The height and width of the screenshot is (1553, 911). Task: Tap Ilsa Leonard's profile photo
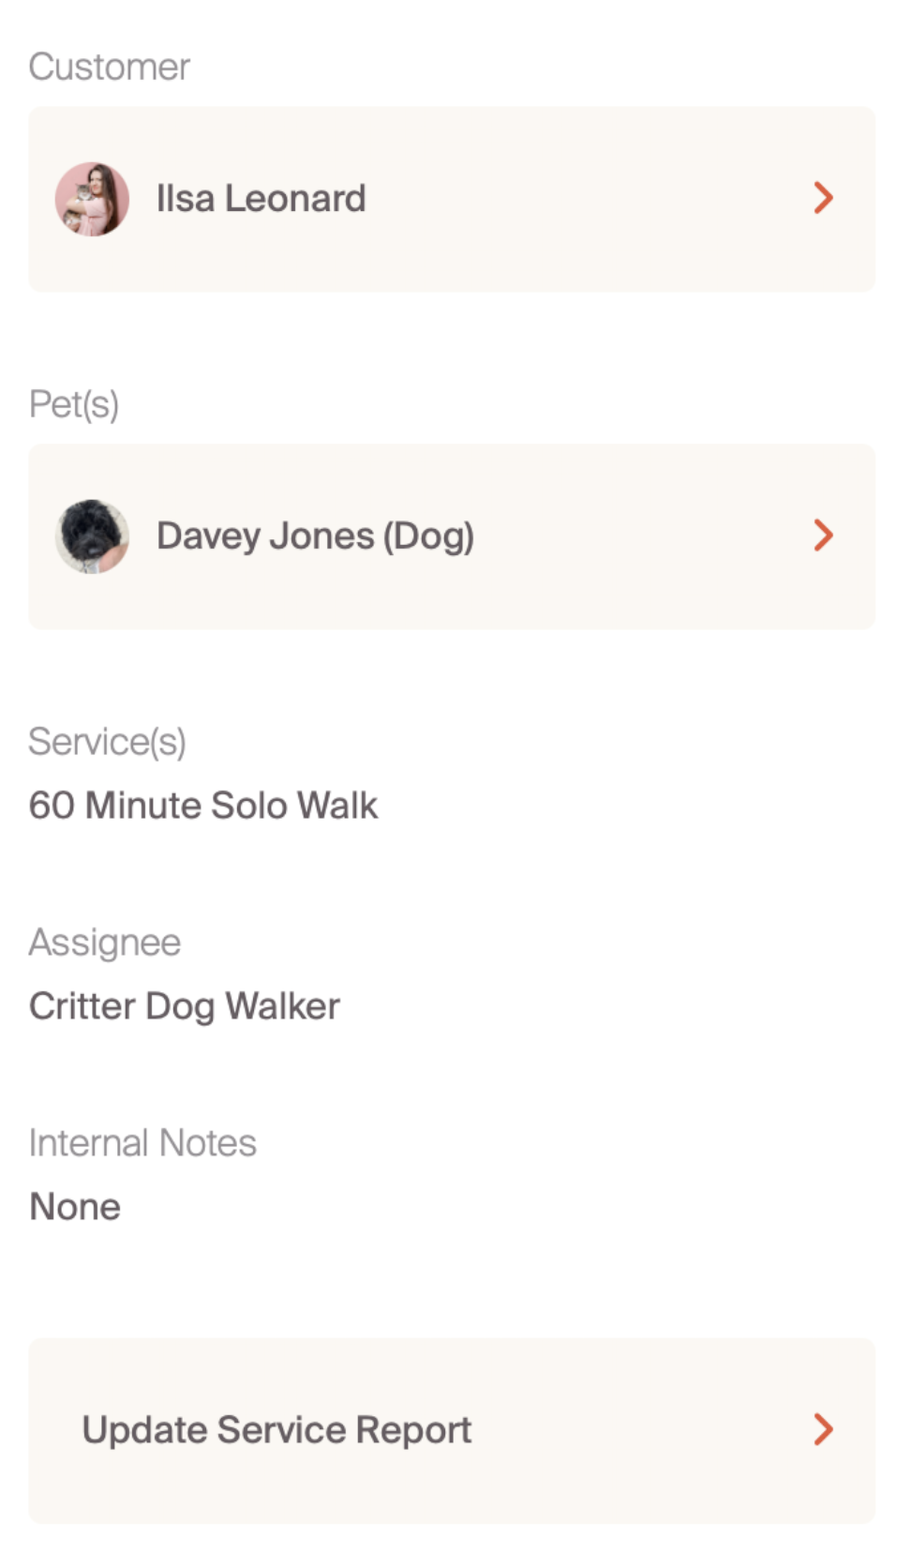click(x=92, y=199)
